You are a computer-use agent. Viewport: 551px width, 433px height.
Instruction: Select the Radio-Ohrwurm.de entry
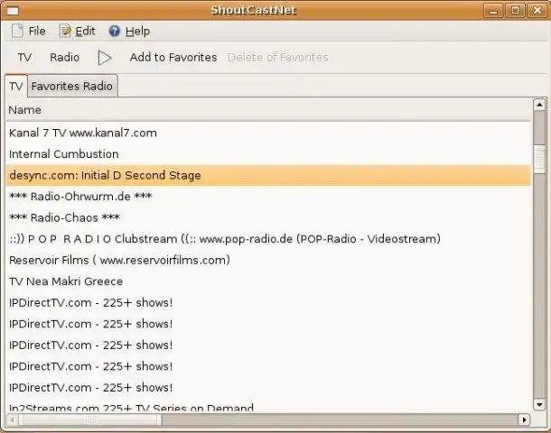coord(268,197)
